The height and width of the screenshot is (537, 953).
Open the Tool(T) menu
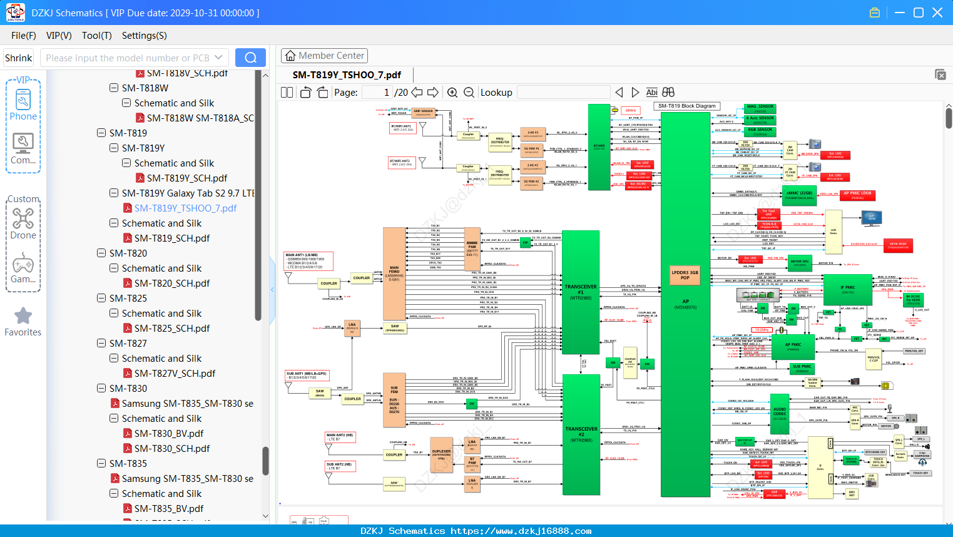click(x=97, y=36)
